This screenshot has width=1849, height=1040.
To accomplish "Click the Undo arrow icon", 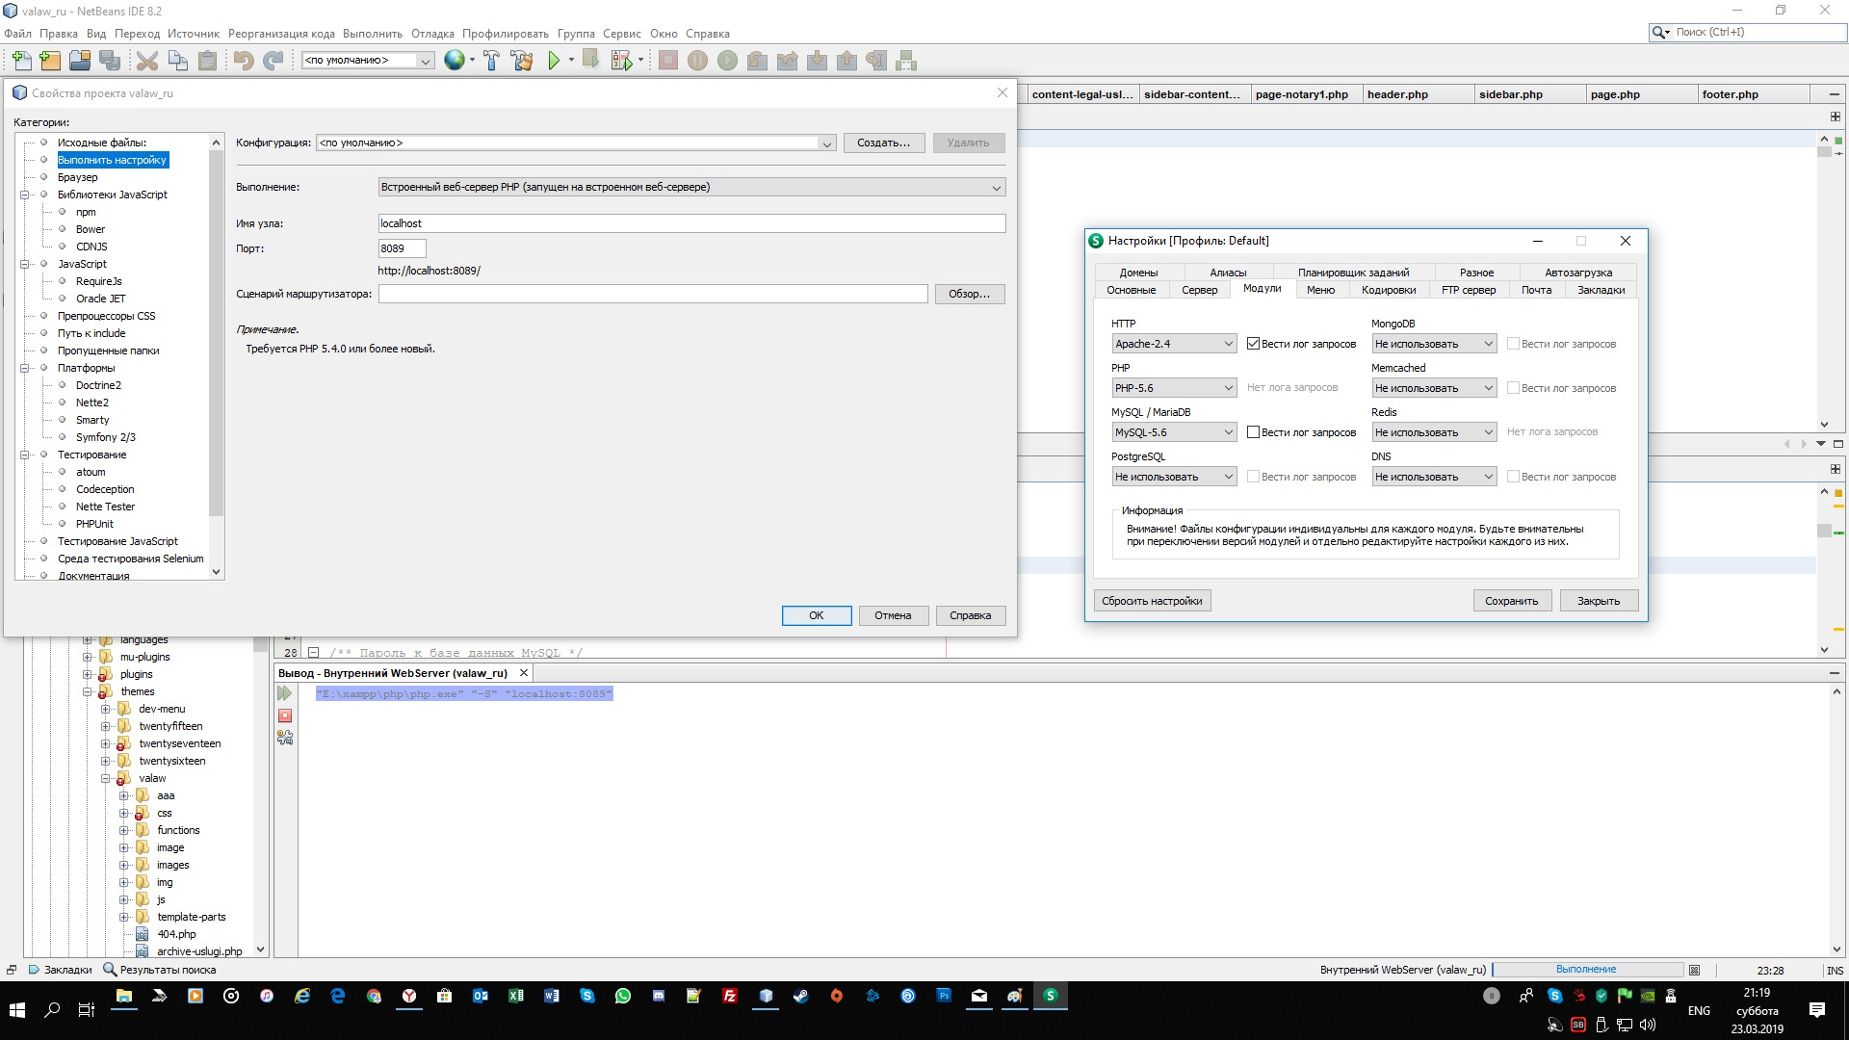I will click(244, 61).
